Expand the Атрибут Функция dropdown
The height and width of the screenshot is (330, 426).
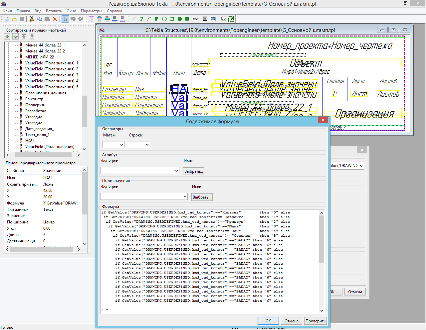140,170
